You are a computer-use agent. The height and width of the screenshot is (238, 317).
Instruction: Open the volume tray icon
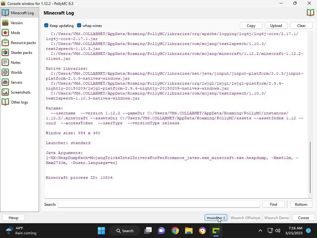(x=278, y=230)
